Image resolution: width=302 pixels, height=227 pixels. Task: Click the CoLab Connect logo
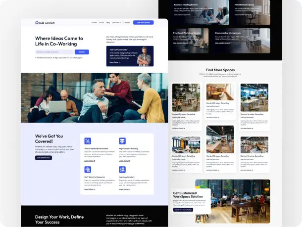pyautogui.click(x=45, y=23)
